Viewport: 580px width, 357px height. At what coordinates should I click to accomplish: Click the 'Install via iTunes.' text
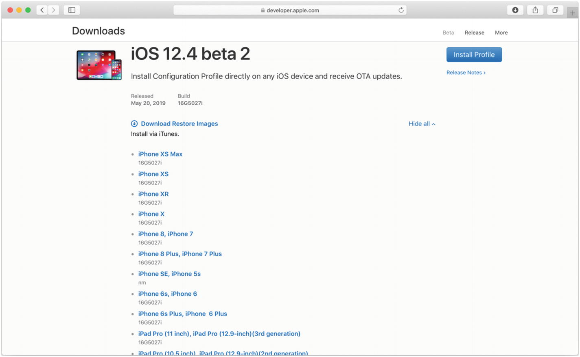point(155,134)
